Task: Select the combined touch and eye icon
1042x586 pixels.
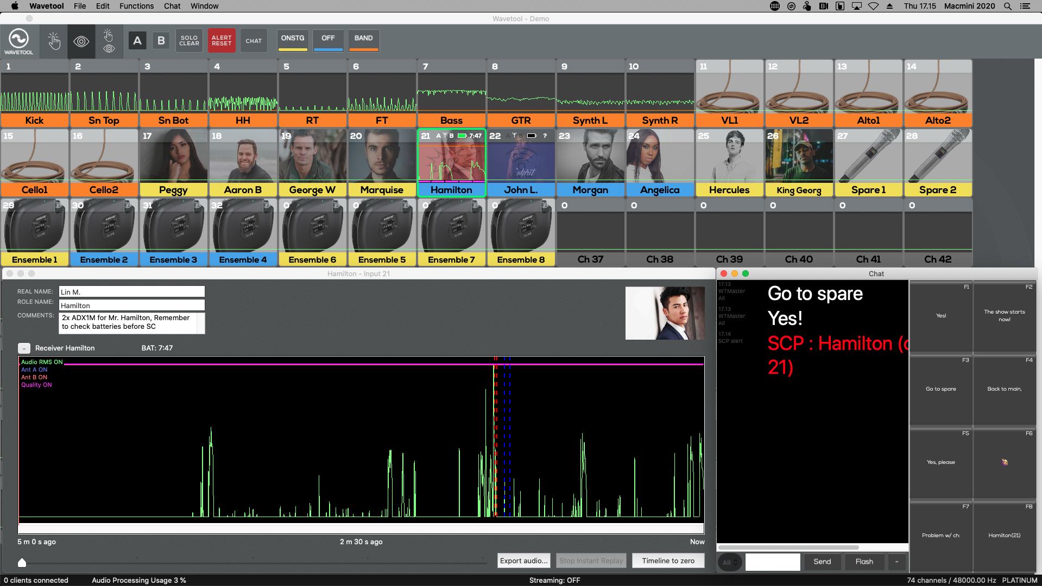Action: 109,41
